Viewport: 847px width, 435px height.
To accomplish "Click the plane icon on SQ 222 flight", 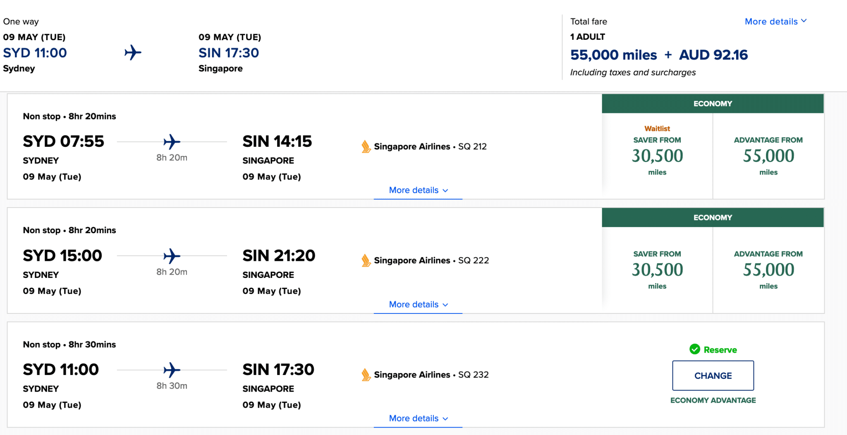I will click(172, 256).
